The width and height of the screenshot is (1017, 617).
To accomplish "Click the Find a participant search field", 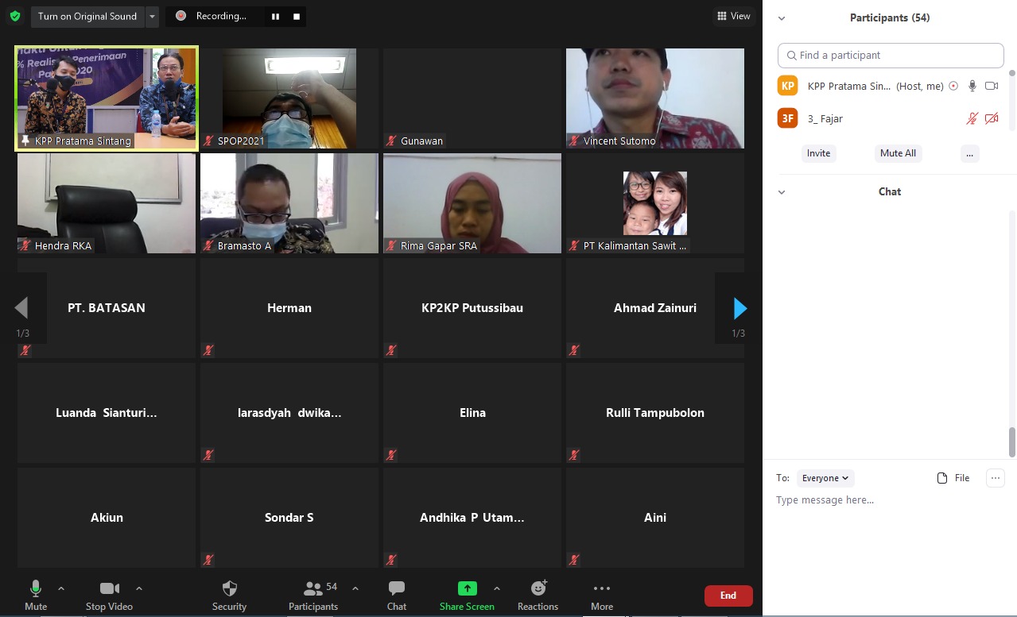I will pos(891,56).
